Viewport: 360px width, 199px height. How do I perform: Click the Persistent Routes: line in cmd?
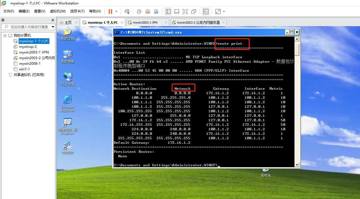pyautogui.click(x=134, y=152)
